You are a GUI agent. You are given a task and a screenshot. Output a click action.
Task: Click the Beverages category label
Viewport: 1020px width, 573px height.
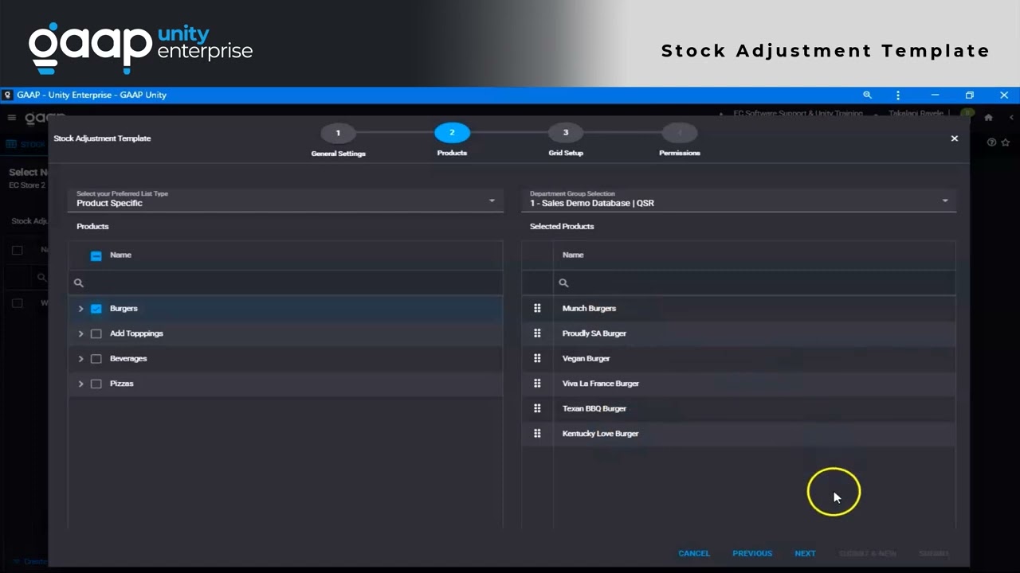pos(128,359)
